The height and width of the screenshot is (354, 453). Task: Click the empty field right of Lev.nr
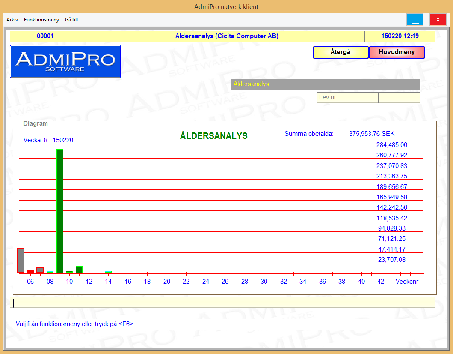tap(399, 98)
